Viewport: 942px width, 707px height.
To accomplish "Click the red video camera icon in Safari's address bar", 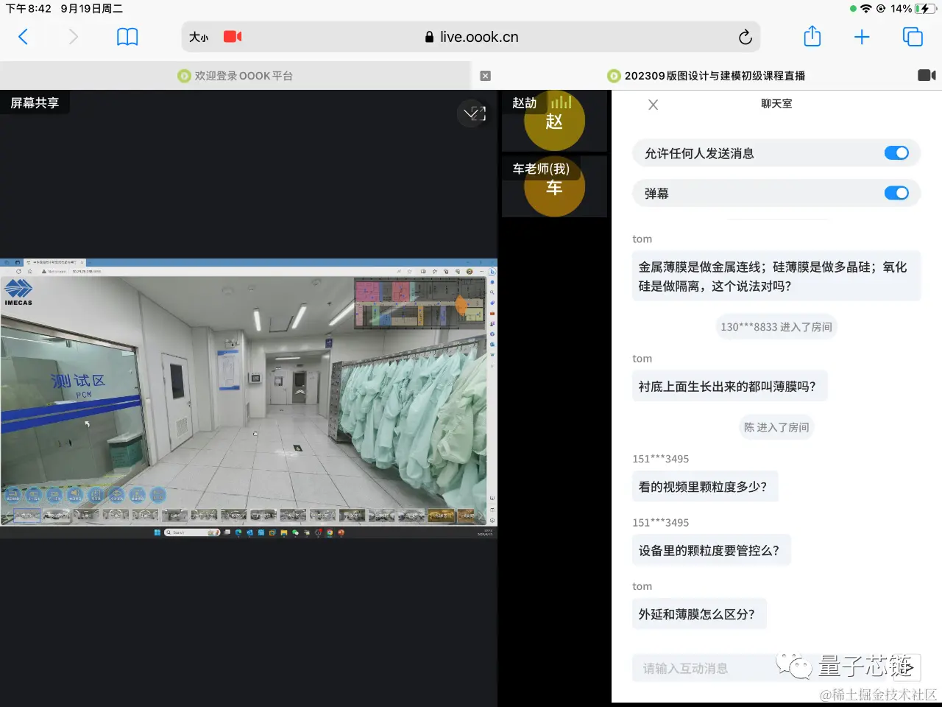I will pyautogui.click(x=233, y=36).
